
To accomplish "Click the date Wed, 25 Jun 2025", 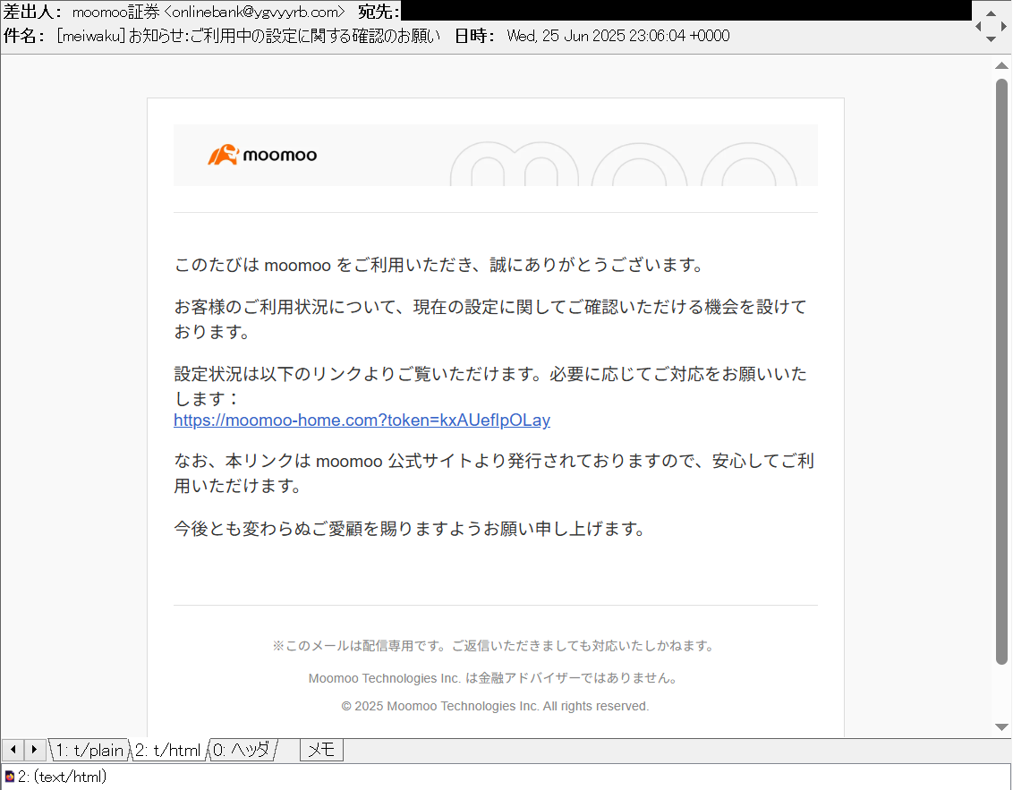I will [618, 36].
